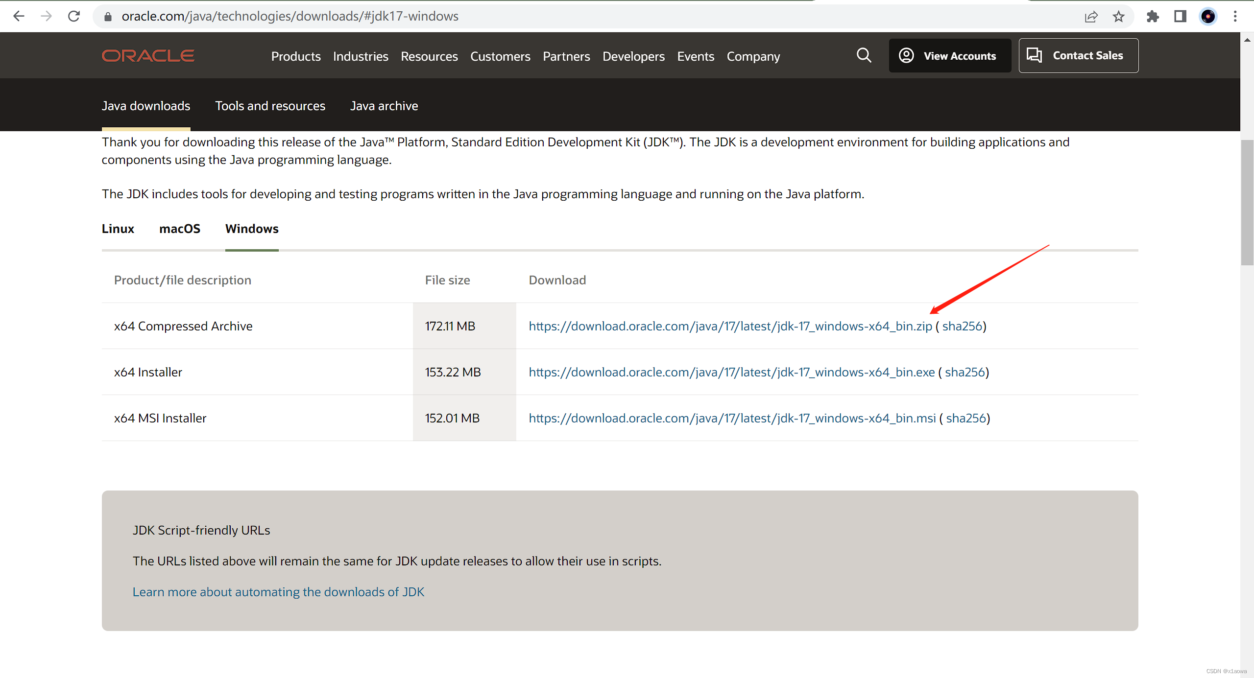Click the Oracle search magnifier icon
Image resolution: width=1254 pixels, height=678 pixels.
[864, 55]
